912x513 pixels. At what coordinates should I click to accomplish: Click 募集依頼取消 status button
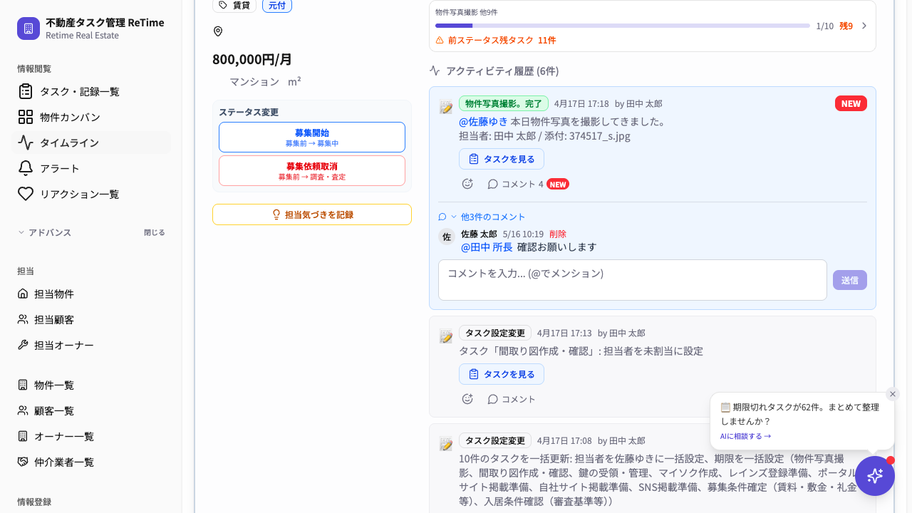(312, 170)
